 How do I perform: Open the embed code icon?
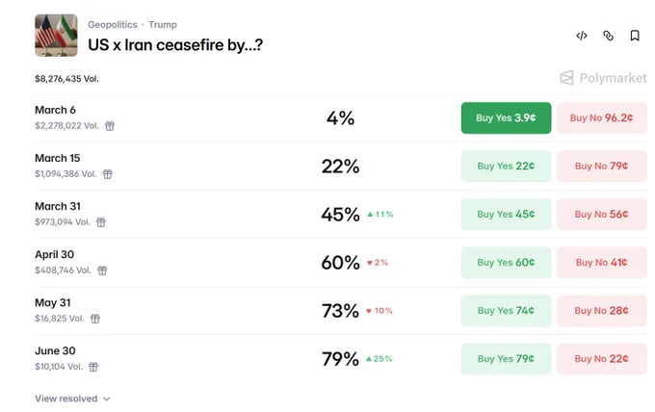pos(582,36)
